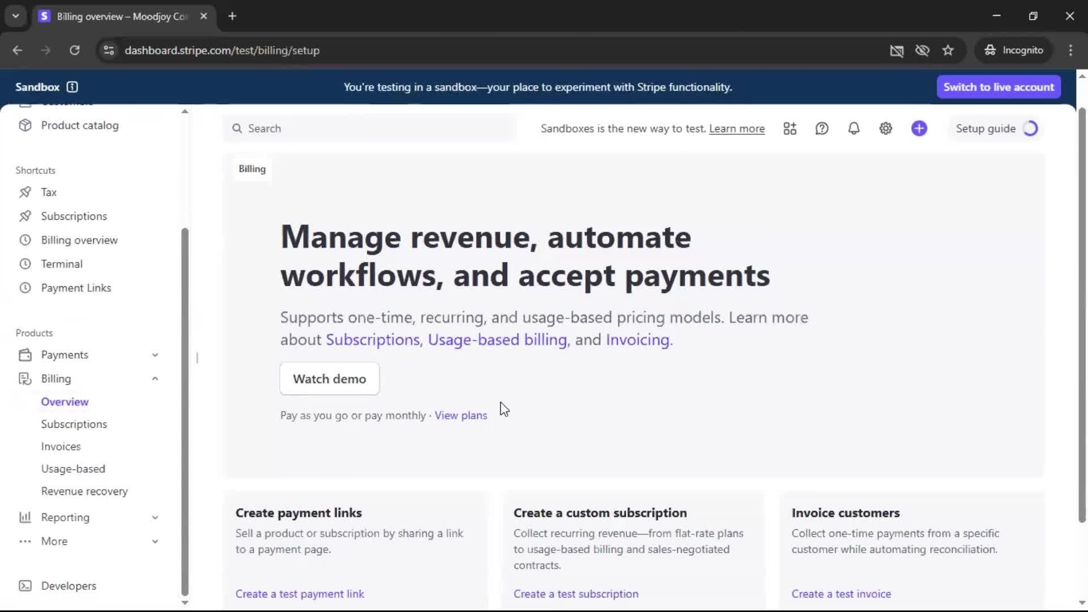Expand the Reporting section chevron
Screen dimensions: 1088x612
[155, 517]
